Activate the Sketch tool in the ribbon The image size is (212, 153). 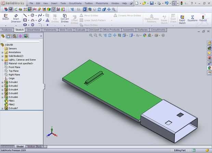(x=6, y=17)
